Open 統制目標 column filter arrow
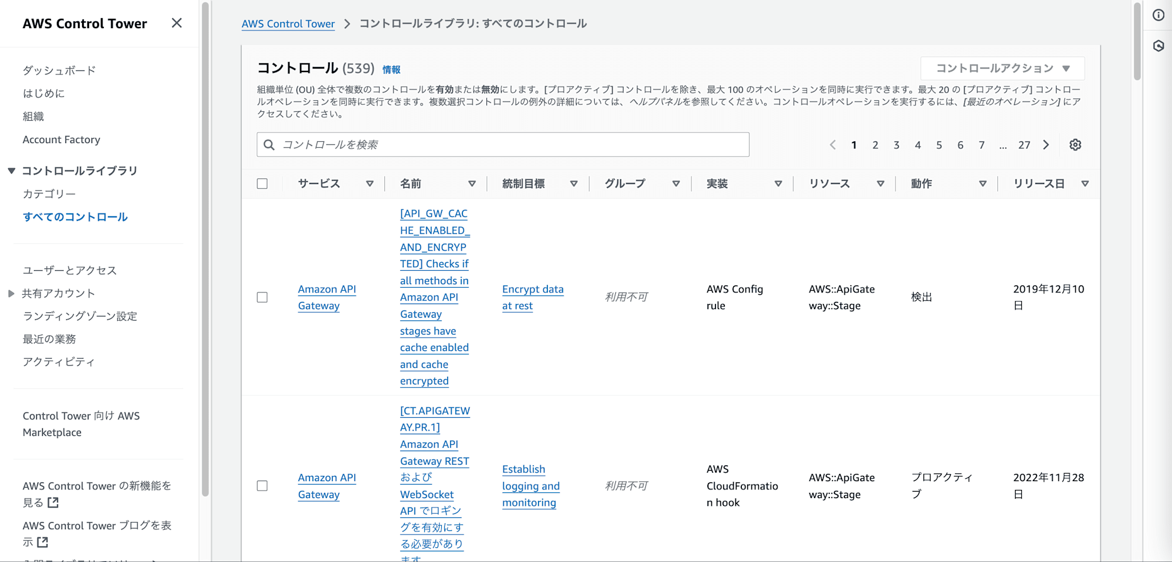1172x562 pixels. coord(574,183)
